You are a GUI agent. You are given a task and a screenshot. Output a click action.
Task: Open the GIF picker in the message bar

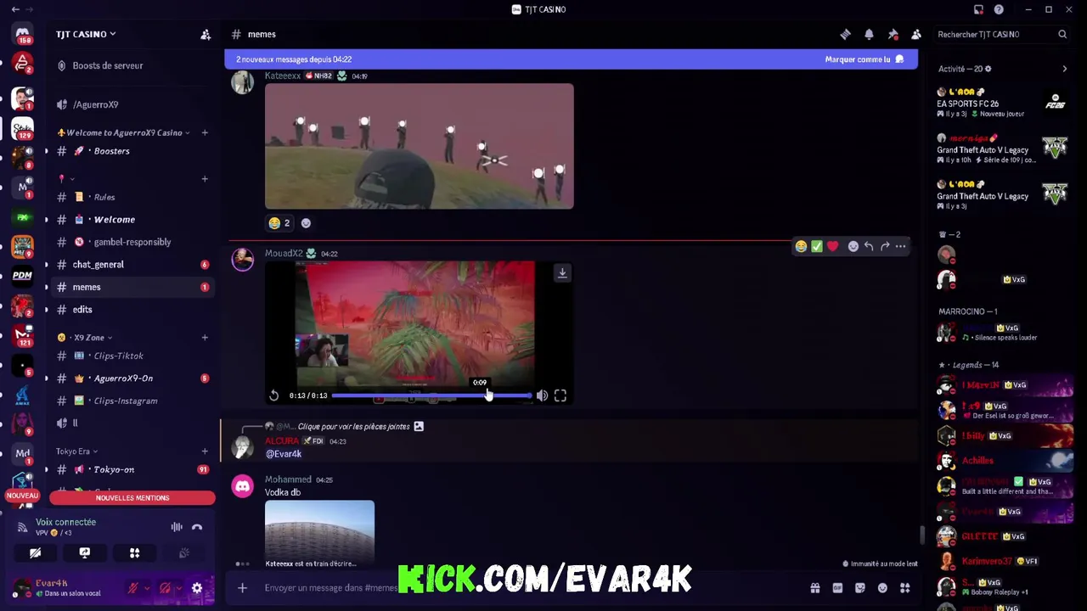[x=837, y=588]
